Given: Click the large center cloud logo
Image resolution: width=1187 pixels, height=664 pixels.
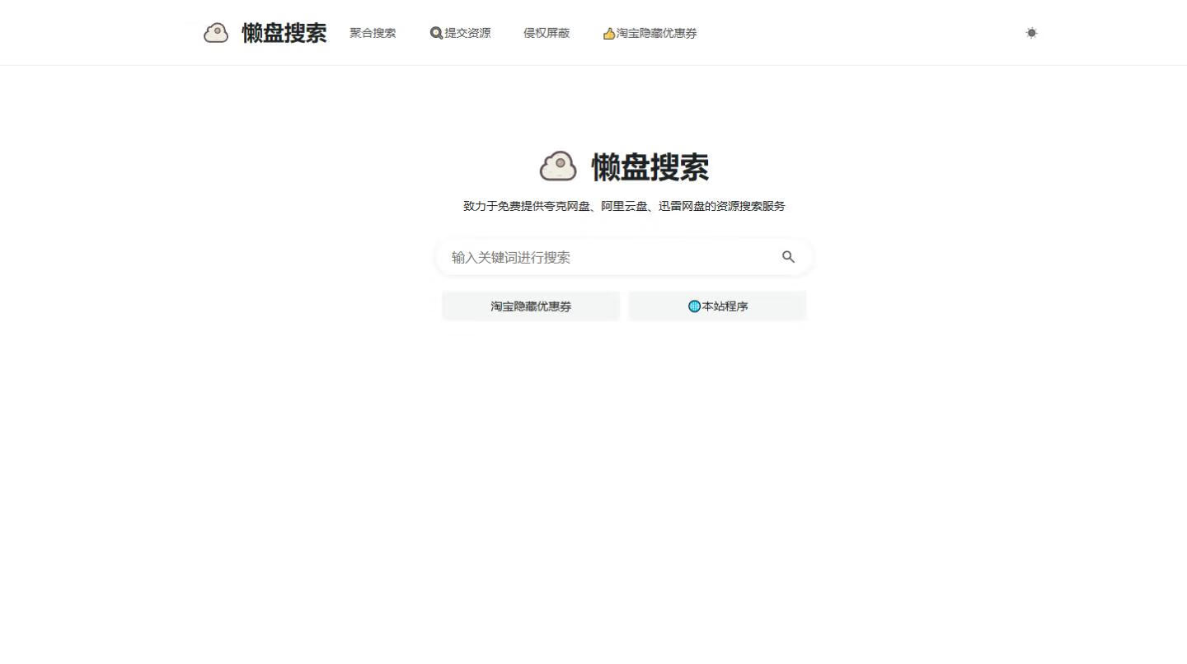Looking at the screenshot, I should point(558,166).
